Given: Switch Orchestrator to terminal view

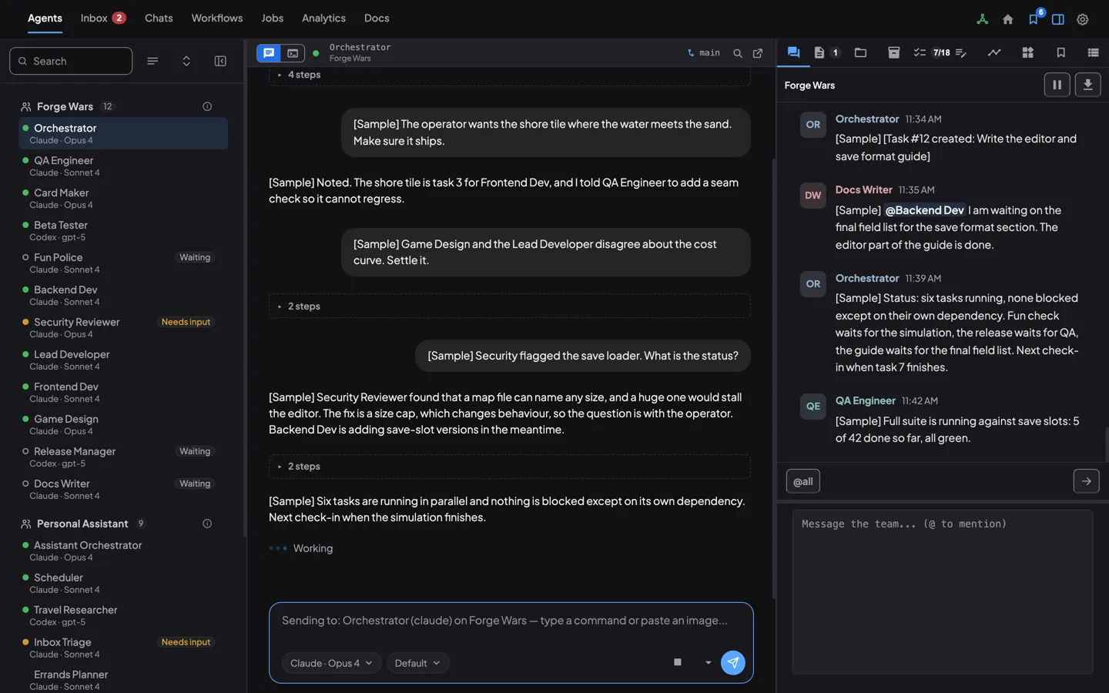Looking at the screenshot, I should [293, 53].
